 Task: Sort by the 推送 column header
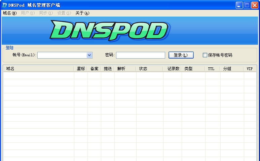tap(107, 69)
